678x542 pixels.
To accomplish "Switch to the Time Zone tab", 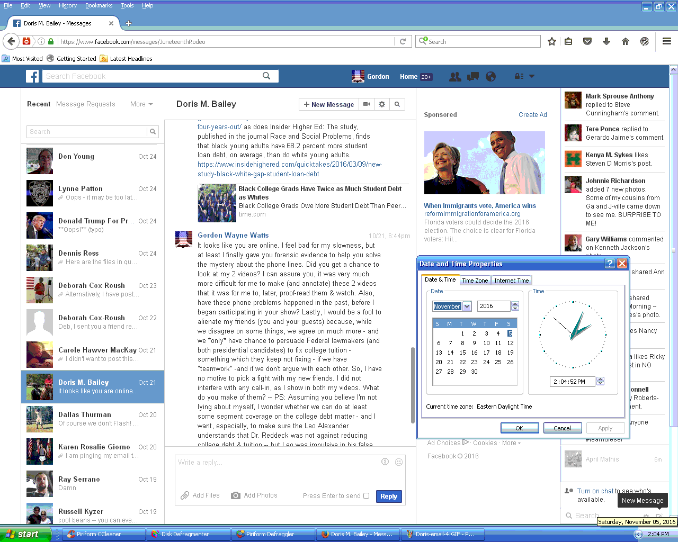I will pos(475,281).
